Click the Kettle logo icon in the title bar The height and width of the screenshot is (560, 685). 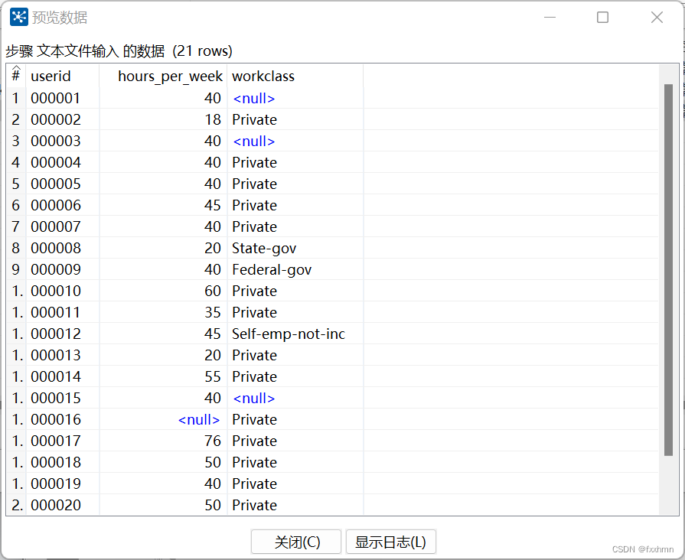tap(17, 17)
